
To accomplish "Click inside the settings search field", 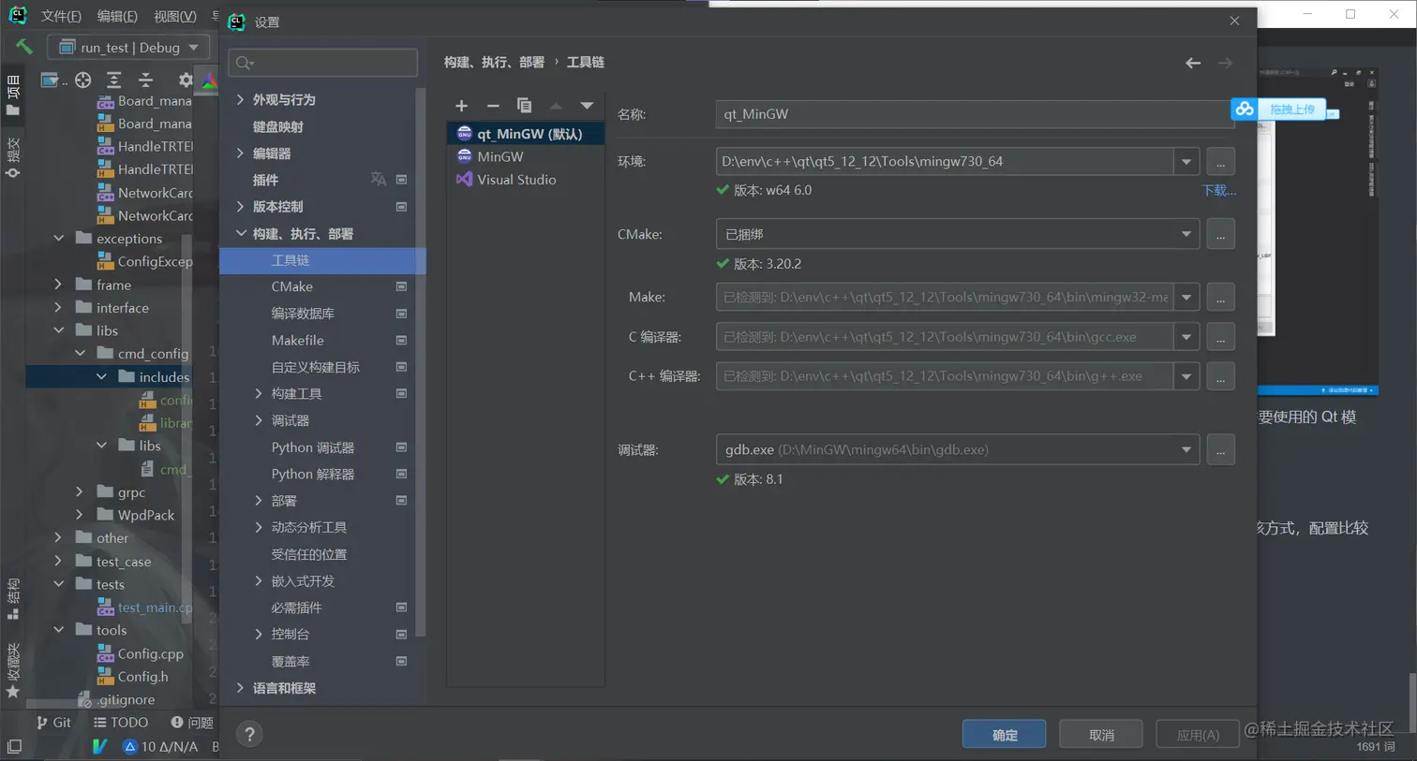I will pos(322,62).
